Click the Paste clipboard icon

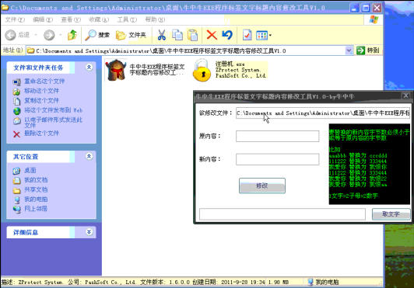point(192,35)
